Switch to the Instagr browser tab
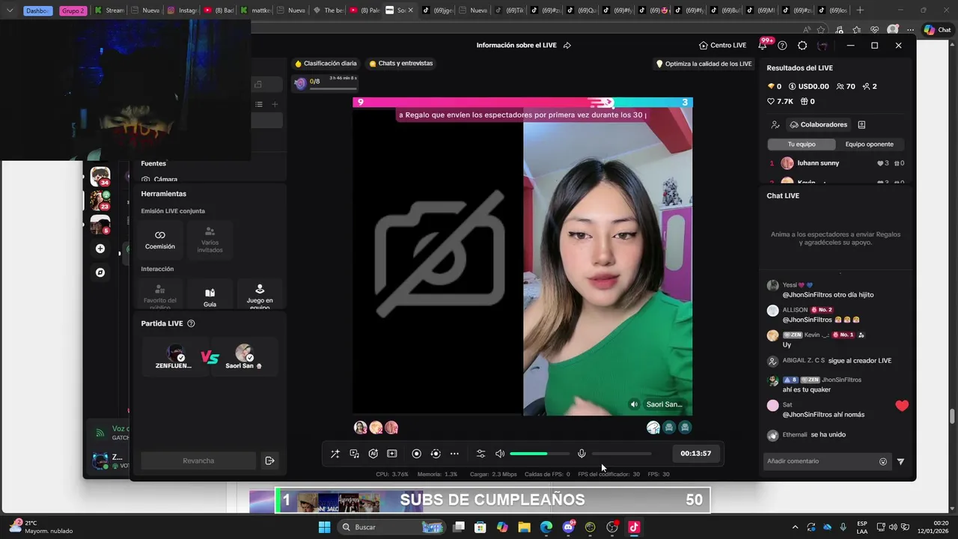Screen dimensions: 958x539 pos(183,10)
